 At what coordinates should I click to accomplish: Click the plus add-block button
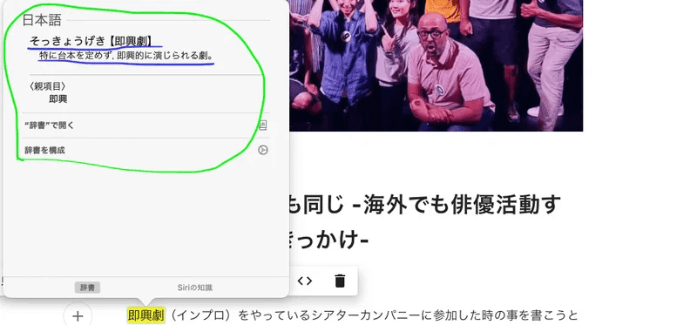point(78,315)
